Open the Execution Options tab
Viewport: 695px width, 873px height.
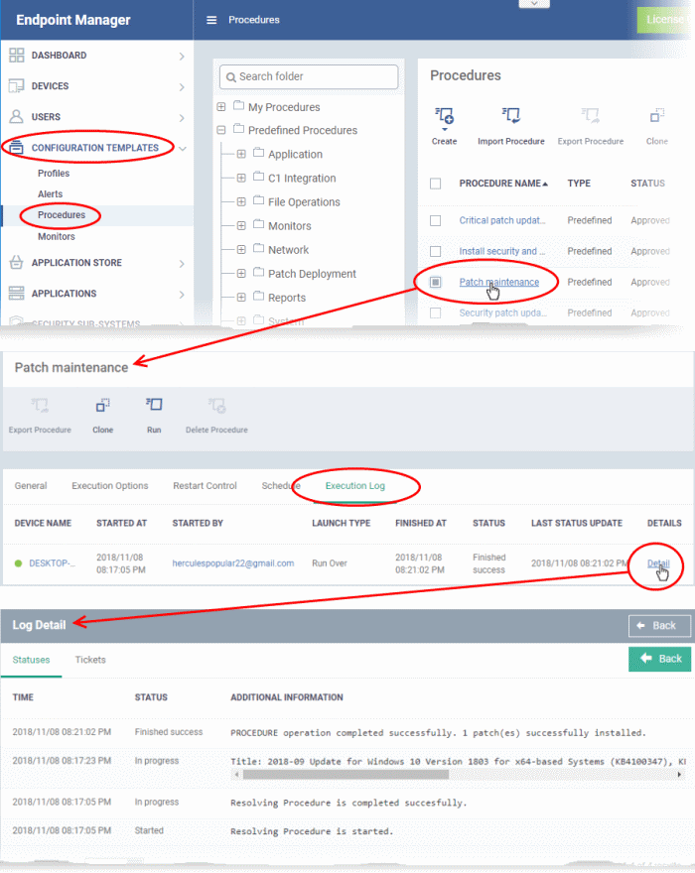pos(110,485)
